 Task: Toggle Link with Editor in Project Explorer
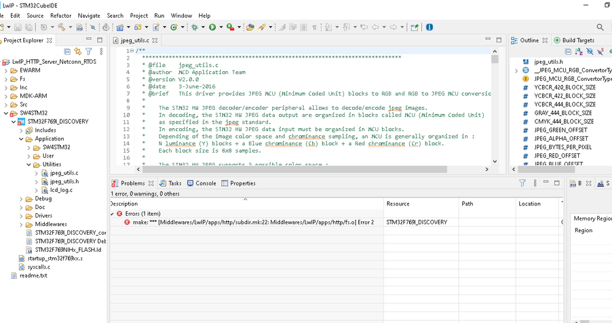pyautogui.click(x=78, y=51)
